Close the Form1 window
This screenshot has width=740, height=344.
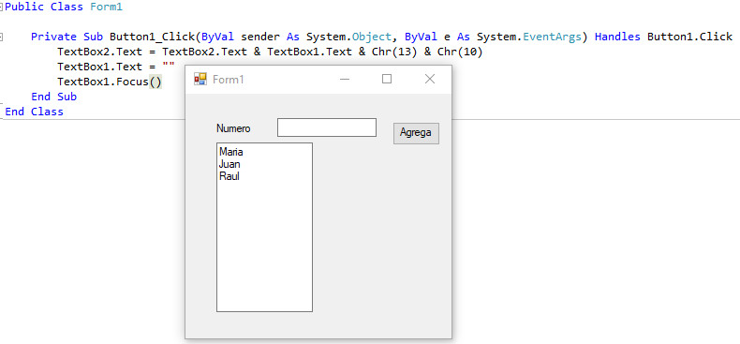(x=429, y=80)
